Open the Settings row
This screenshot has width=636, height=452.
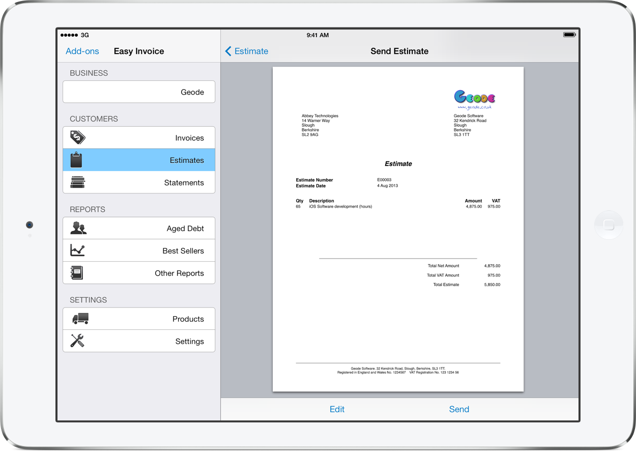tap(139, 341)
